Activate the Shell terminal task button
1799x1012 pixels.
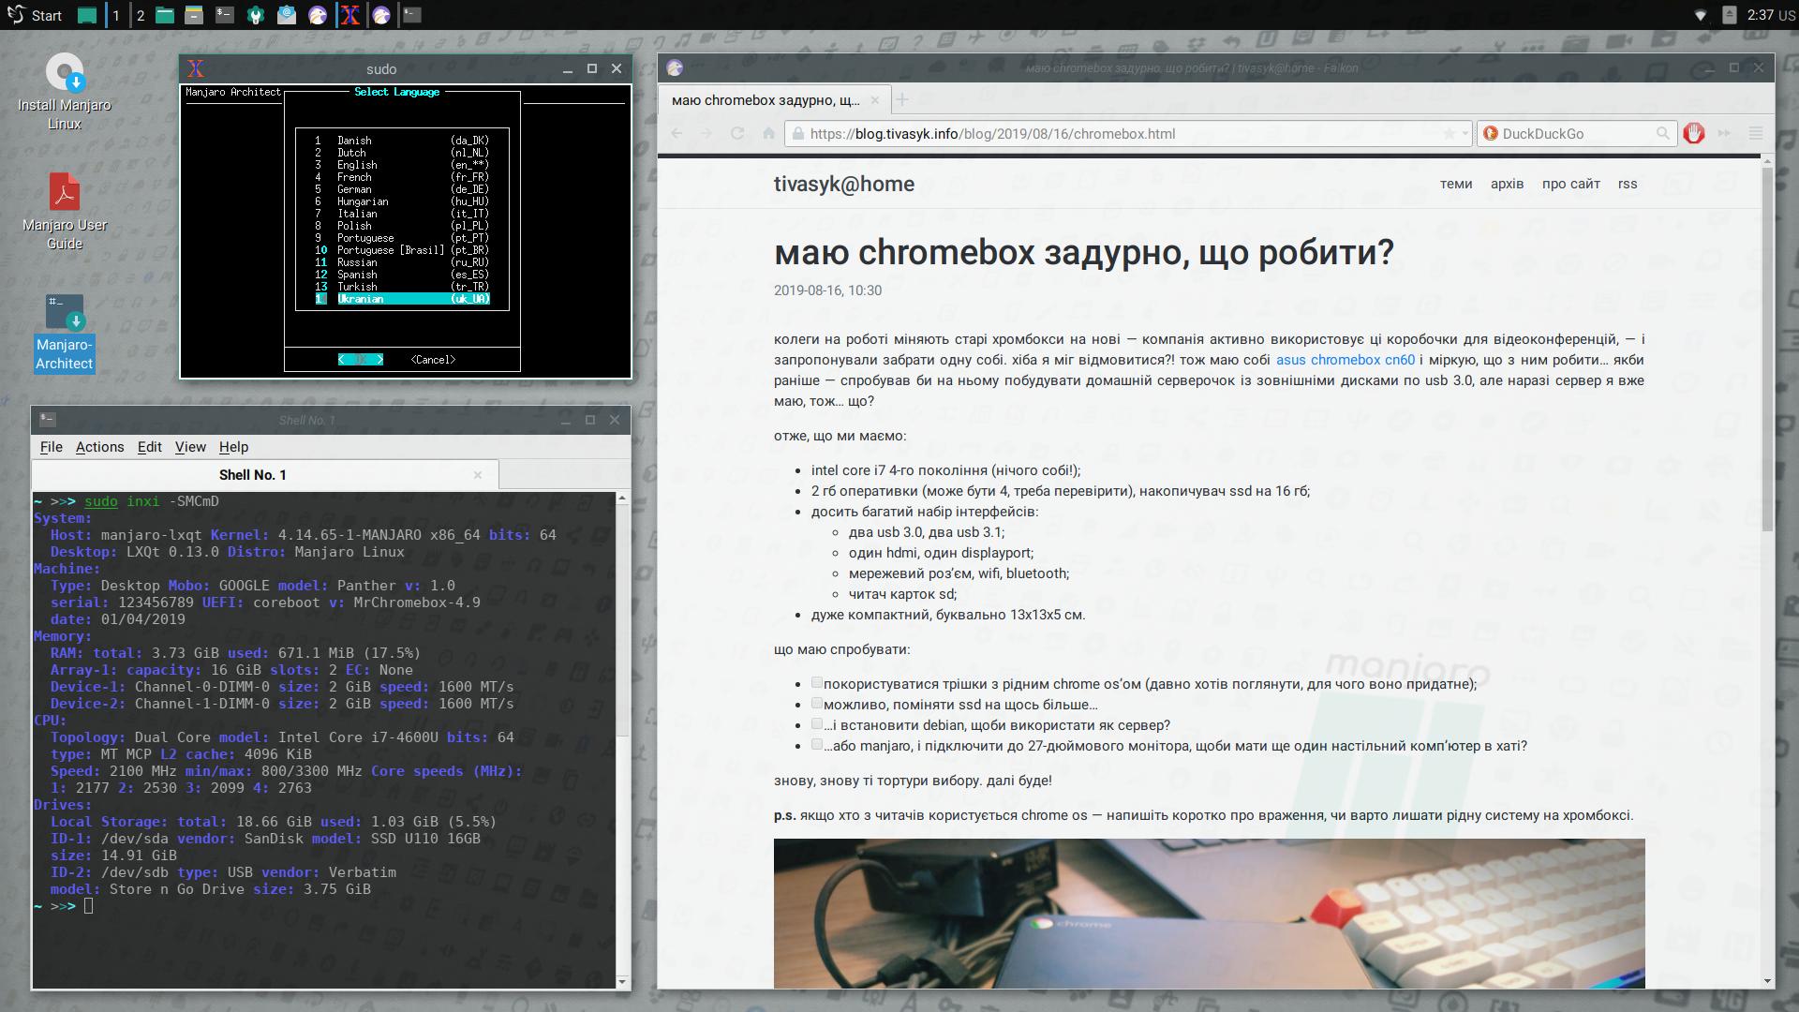(x=412, y=15)
